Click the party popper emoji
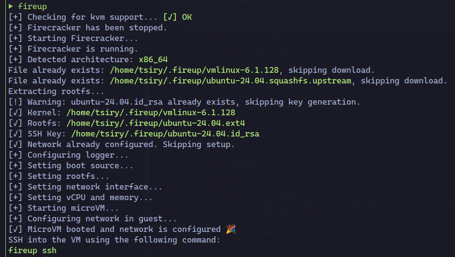This screenshot has width=455, height=257. point(230,229)
